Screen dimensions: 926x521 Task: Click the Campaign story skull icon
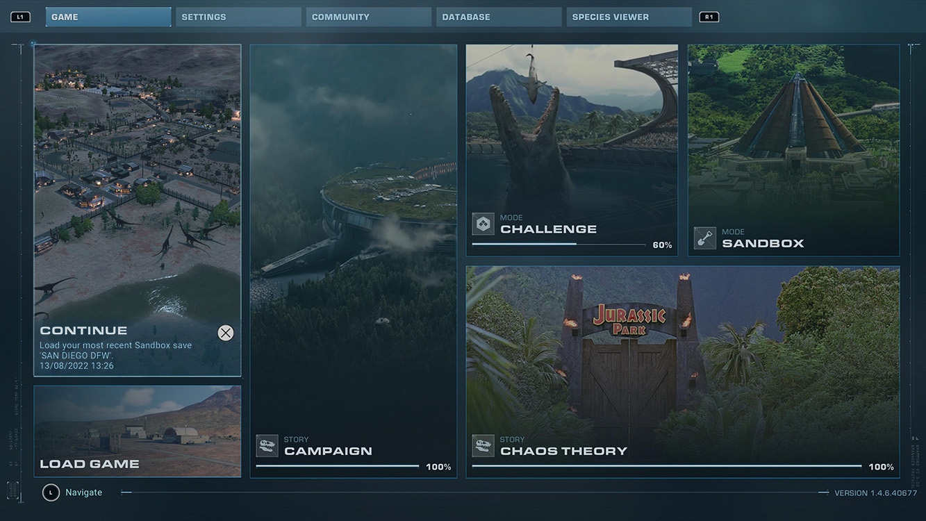(x=267, y=446)
